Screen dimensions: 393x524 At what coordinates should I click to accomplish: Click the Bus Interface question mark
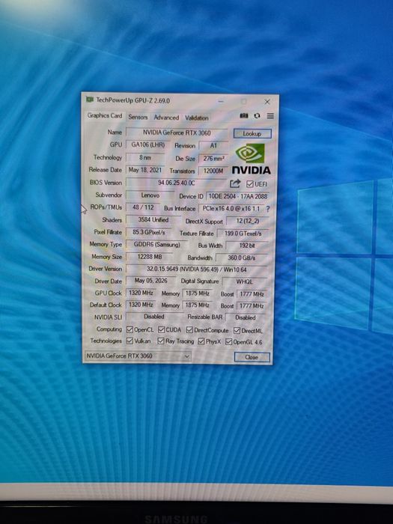(268, 209)
